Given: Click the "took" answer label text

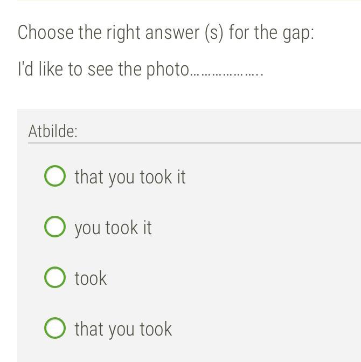Looking at the screenshot, I should click(x=91, y=278).
